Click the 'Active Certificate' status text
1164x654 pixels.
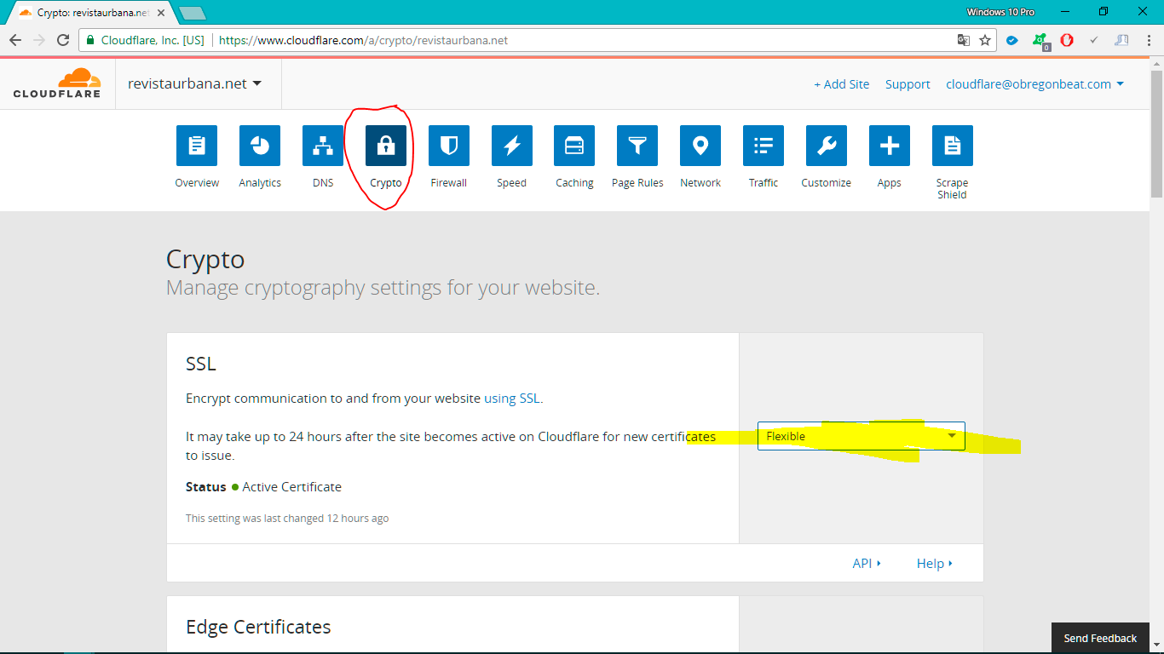click(291, 487)
